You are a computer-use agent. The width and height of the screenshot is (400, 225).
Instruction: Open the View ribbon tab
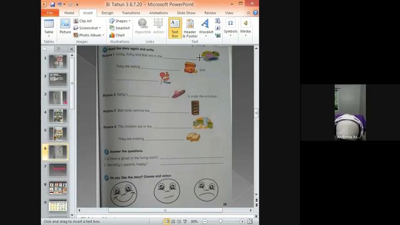coord(229,12)
